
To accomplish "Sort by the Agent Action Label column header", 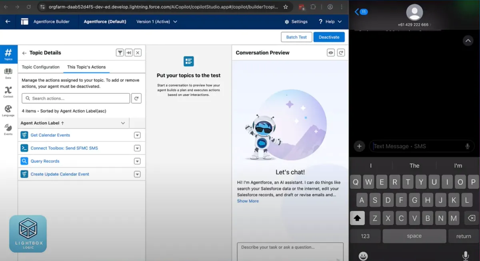I will point(42,123).
